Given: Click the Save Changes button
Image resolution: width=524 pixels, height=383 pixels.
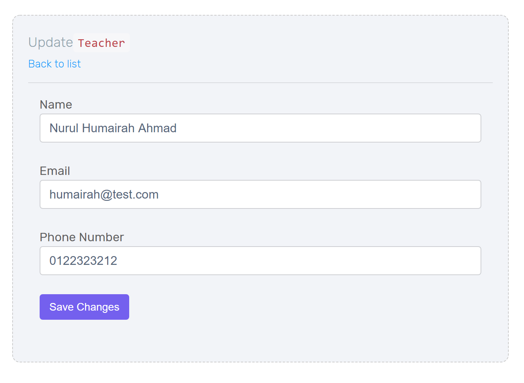Looking at the screenshot, I should 84,307.
